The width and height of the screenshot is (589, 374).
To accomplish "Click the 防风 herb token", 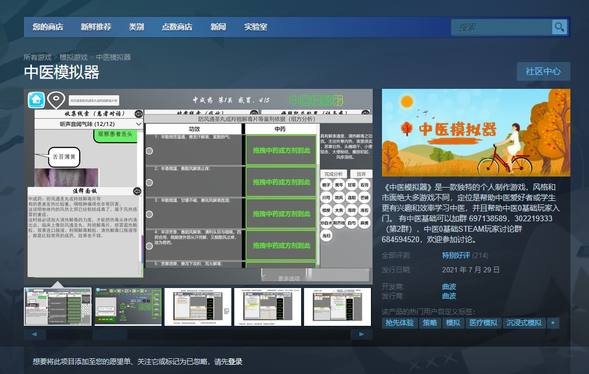I will pyautogui.click(x=339, y=197).
